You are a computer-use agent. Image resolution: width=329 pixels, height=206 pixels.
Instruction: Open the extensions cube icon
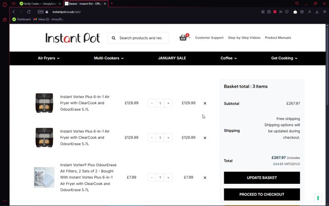point(302,12)
